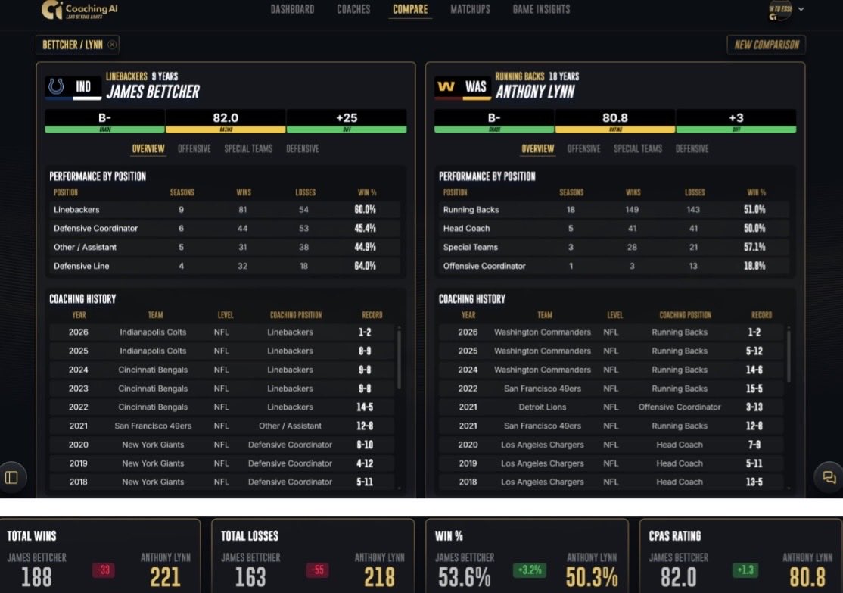
Task: Open the chat bubbles icon
Action: click(829, 477)
